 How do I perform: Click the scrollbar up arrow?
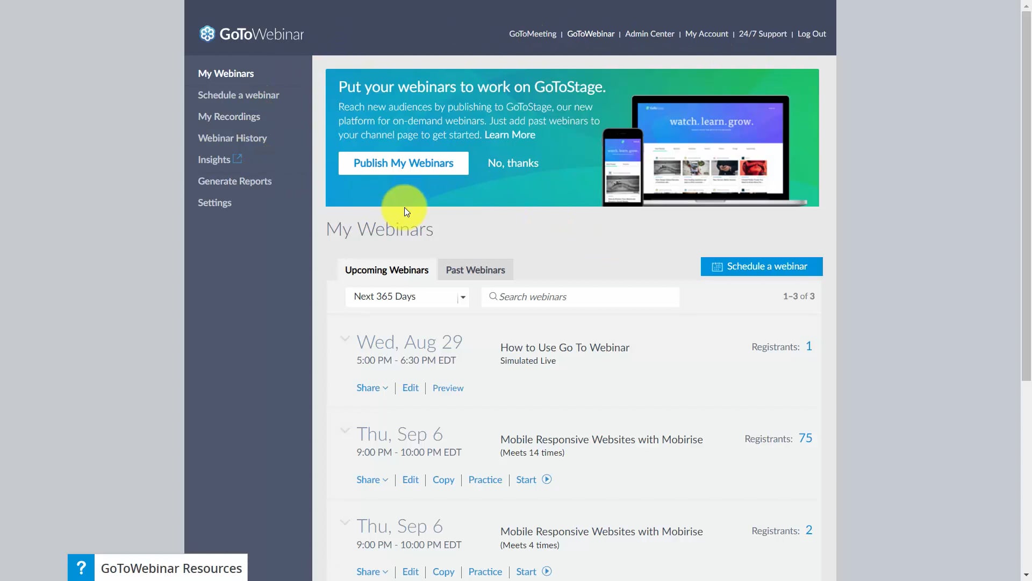pyautogui.click(x=1026, y=5)
